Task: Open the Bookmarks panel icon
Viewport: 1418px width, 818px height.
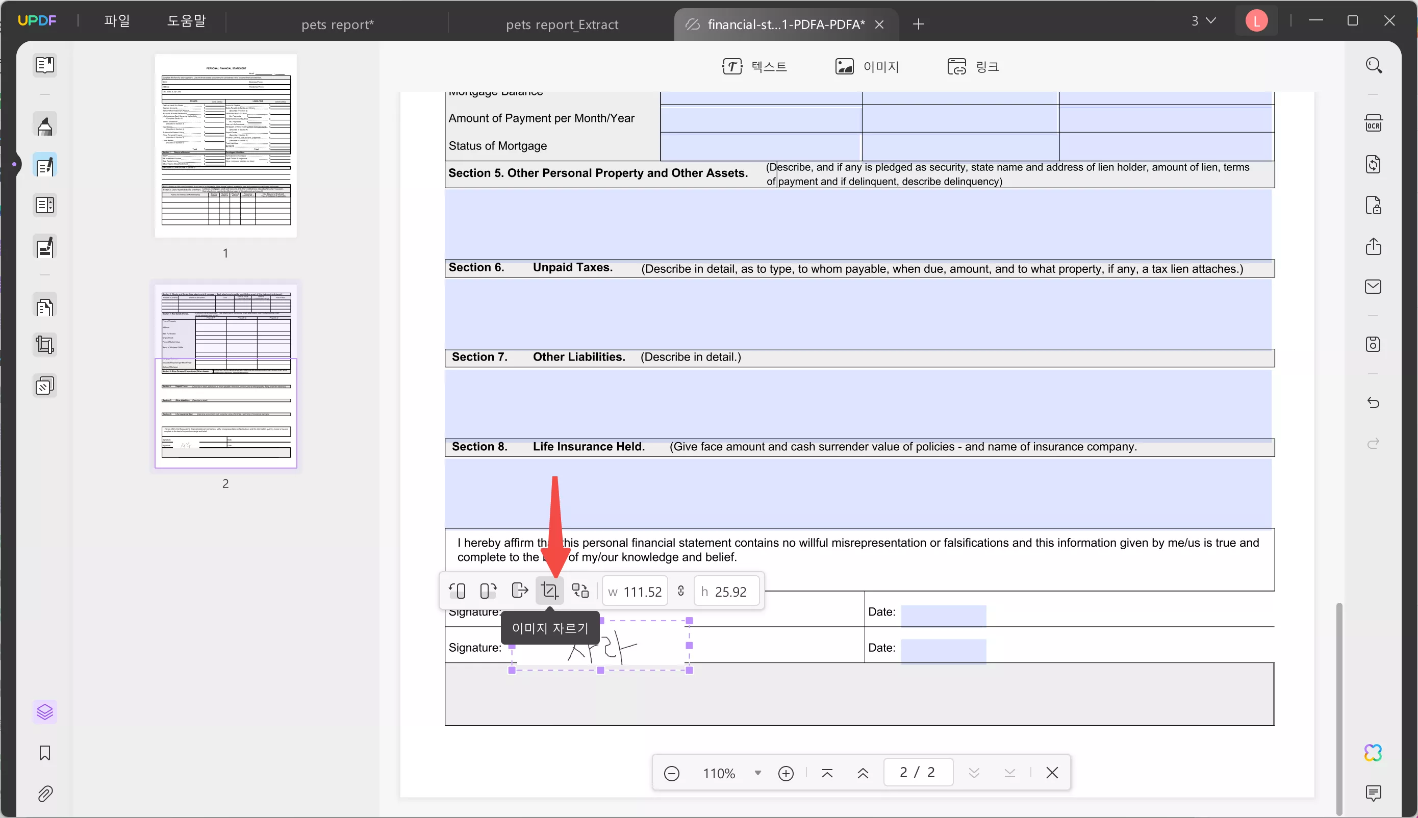Action: click(45, 753)
